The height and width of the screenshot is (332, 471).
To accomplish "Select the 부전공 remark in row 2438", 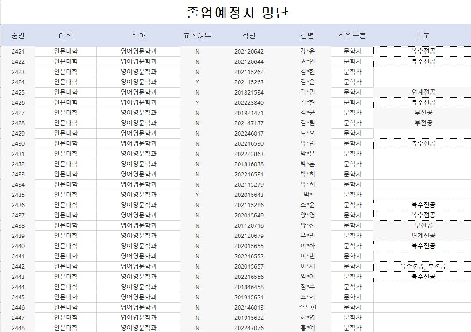I will pyautogui.click(x=422, y=226).
